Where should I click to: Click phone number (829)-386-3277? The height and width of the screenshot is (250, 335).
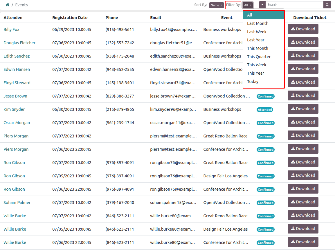pyautogui.click(x=120, y=96)
